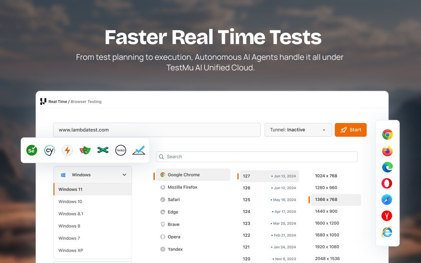Pick version 123 dated Mar 20, 2024

tap(269, 224)
